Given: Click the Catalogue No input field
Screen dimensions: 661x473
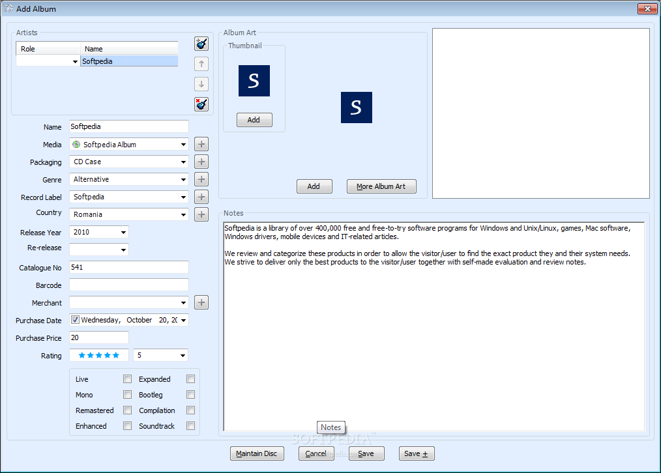Looking at the screenshot, I should coord(129,267).
